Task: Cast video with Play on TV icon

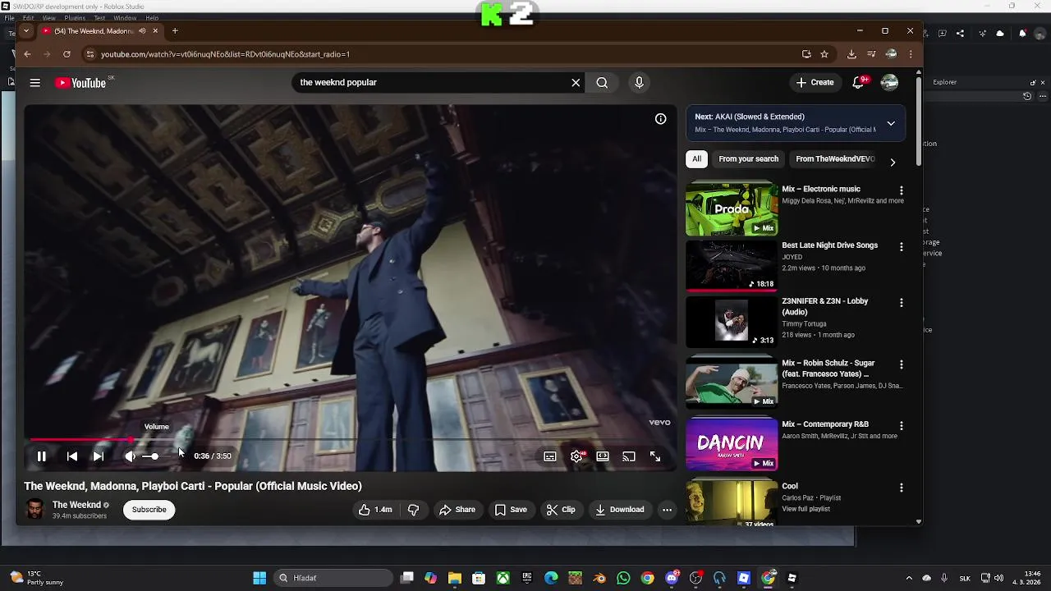Action: pyautogui.click(x=629, y=456)
